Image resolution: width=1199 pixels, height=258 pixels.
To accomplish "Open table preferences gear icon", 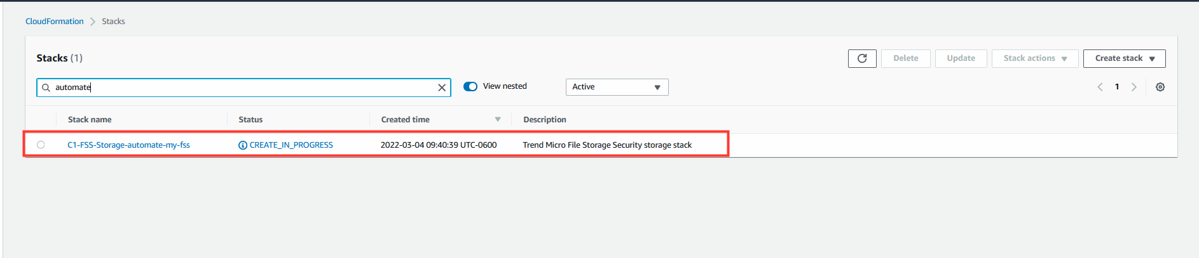I will coord(1160,87).
